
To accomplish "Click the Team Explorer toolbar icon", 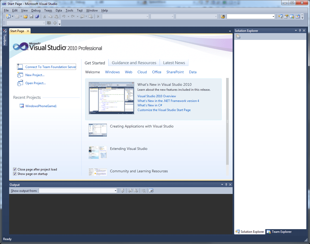I will pos(292,17).
